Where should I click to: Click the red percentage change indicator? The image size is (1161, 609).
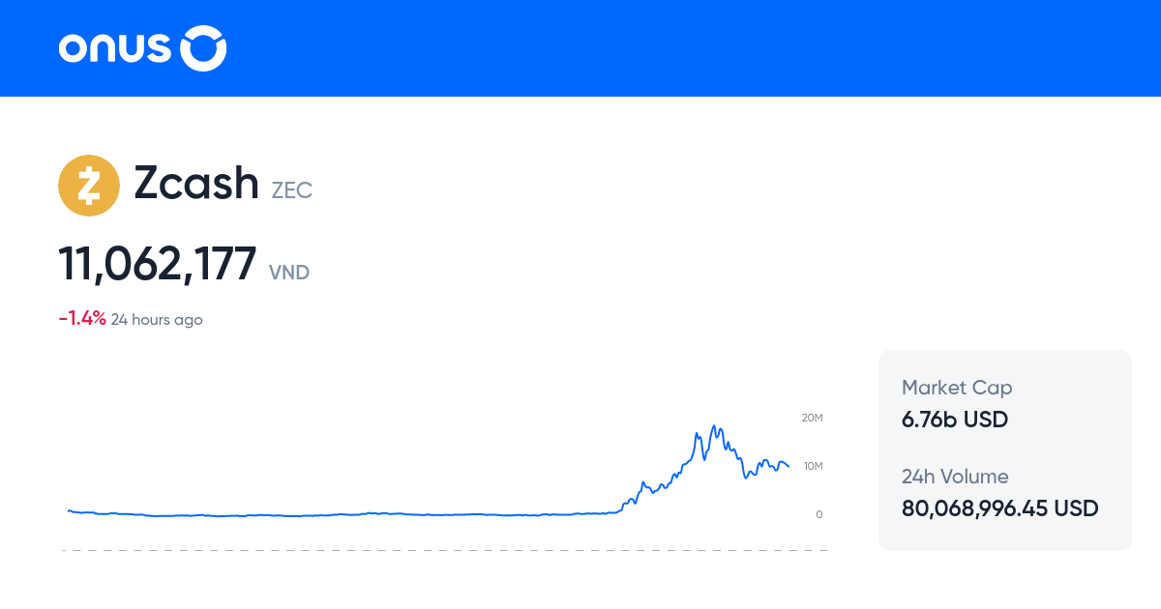81,316
